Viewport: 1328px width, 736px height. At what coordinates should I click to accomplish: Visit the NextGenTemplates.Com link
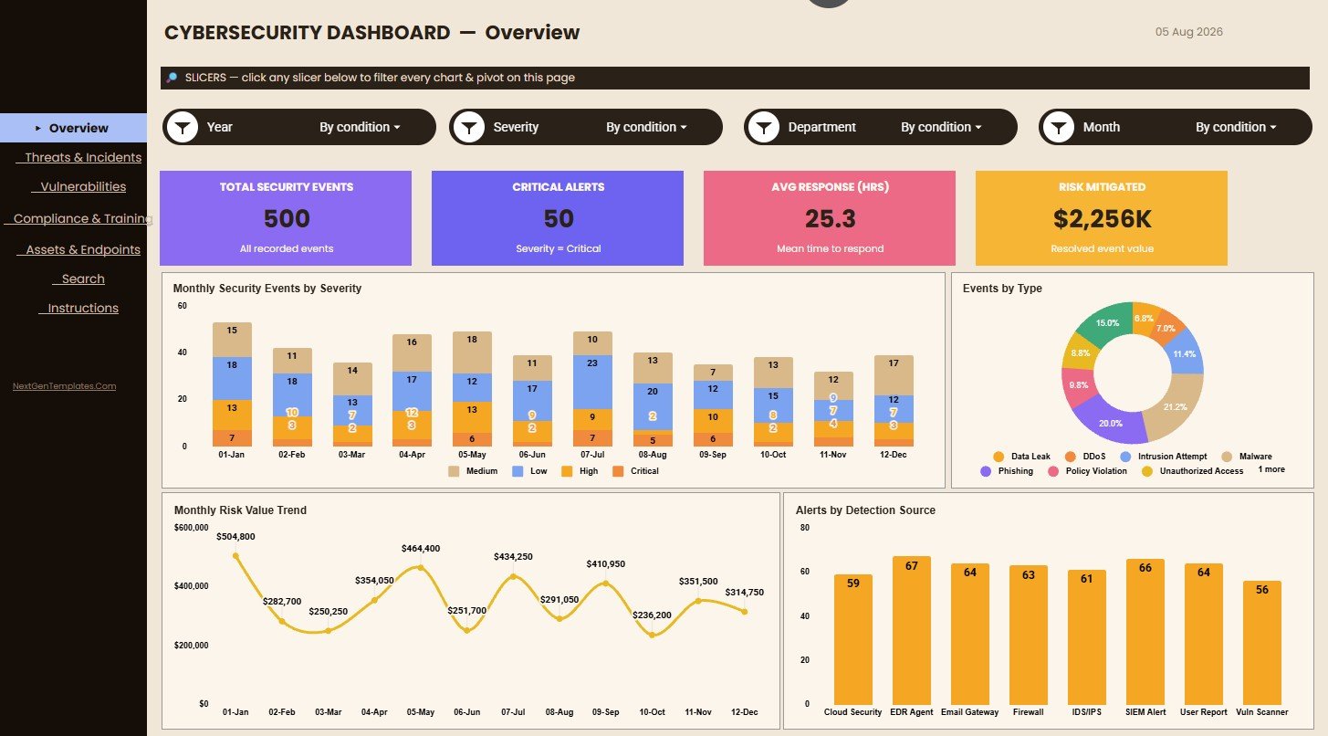point(65,385)
